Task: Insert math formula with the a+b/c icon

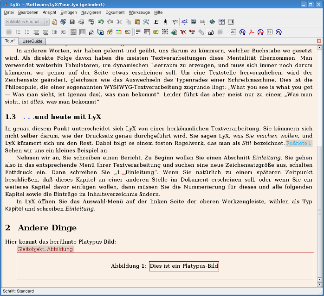Action: (185, 22)
